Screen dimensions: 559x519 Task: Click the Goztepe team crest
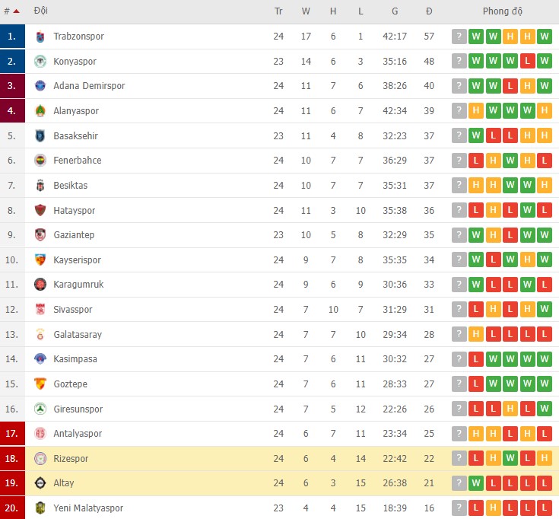coord(40,384)
